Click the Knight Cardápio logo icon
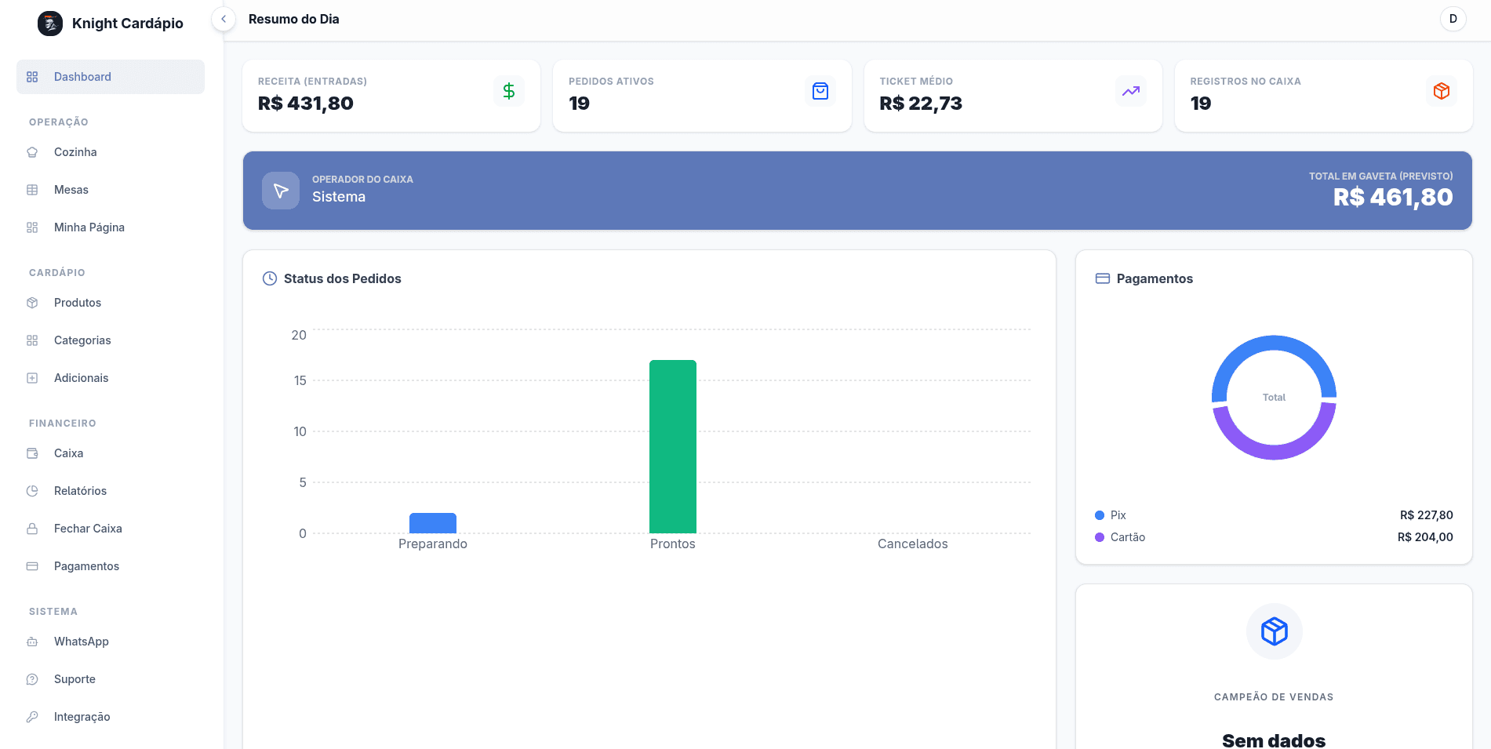This screenshot has width=1491, height=749. pyautogui.click(x=50, y=24)
